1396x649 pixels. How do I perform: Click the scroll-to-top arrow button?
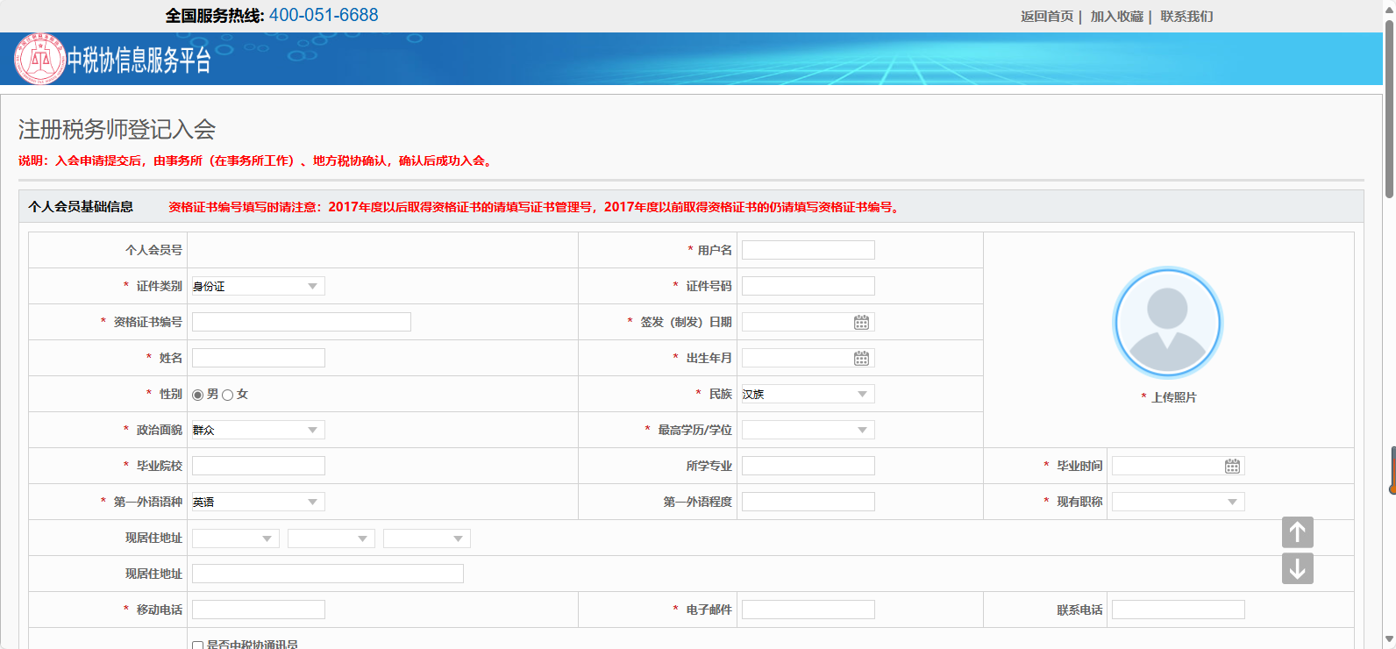point(1298,532)
